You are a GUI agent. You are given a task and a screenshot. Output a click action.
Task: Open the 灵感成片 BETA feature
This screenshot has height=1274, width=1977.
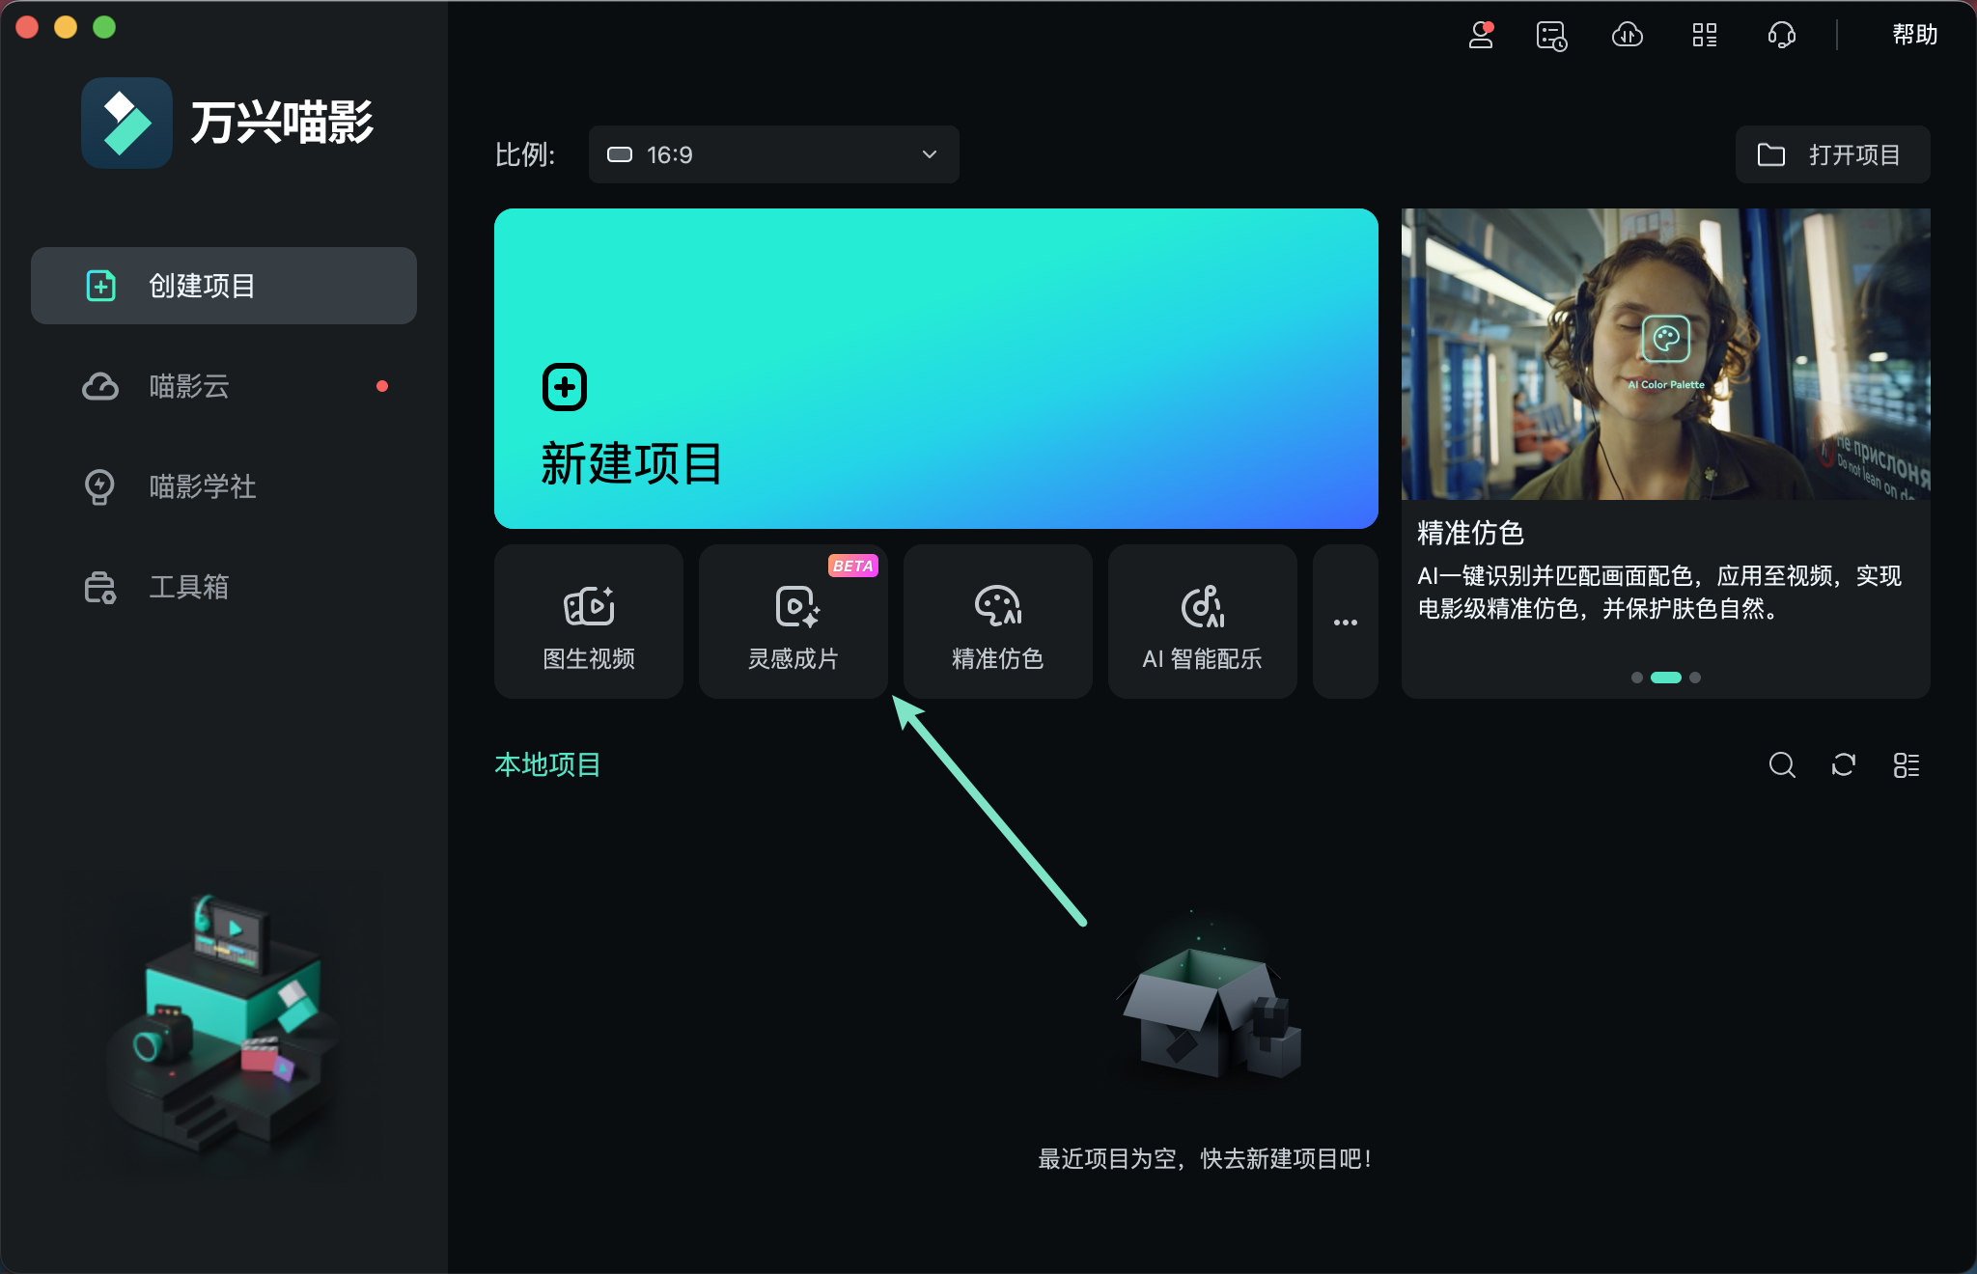click(x=792, y=621)
